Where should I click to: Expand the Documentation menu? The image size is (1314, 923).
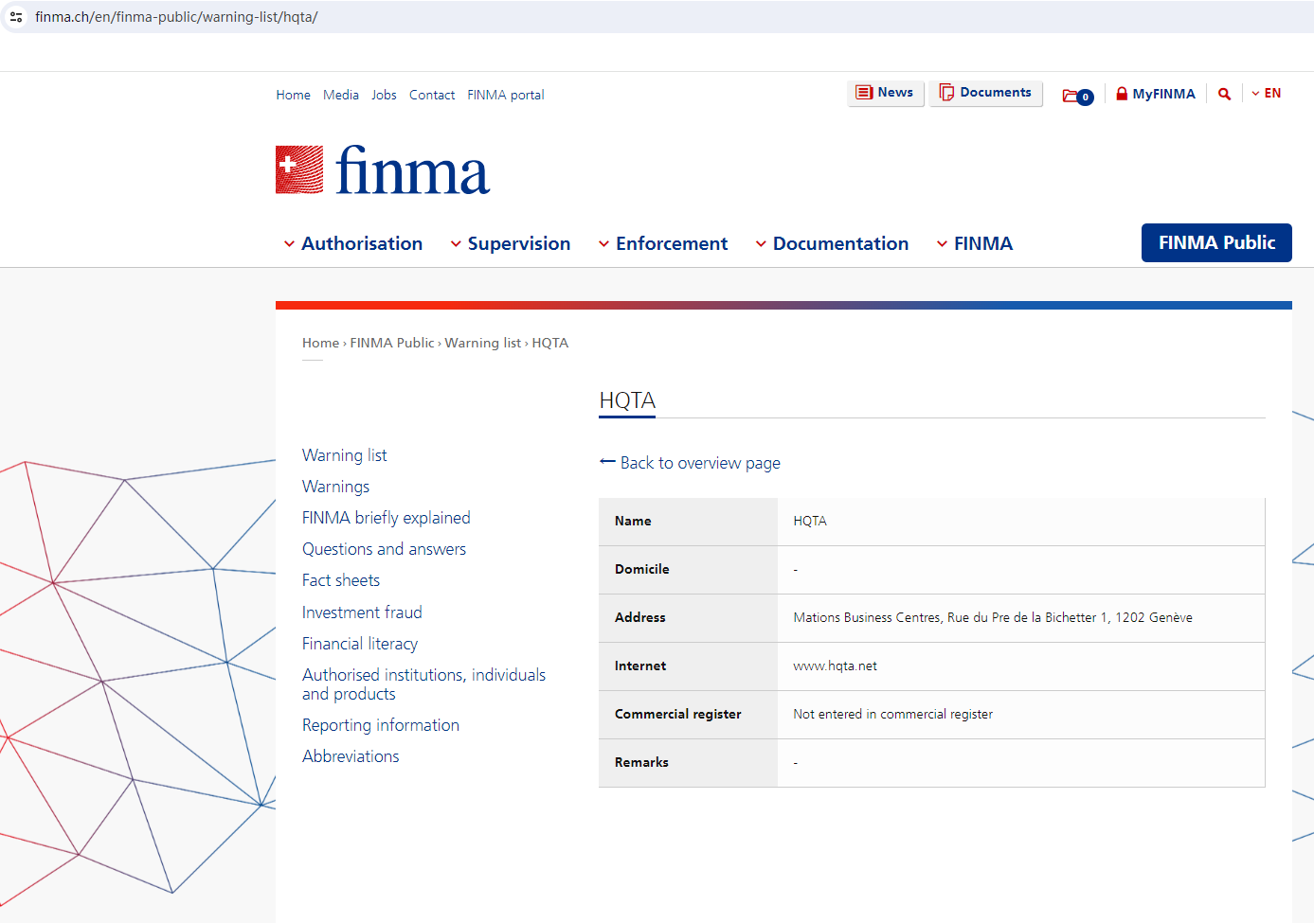pyautogui.click(x=832, y=243)
